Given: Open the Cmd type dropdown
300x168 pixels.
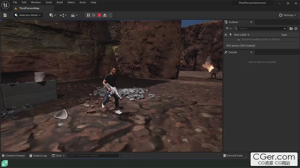Looking at the screenshot, I should tap(58, 155).
